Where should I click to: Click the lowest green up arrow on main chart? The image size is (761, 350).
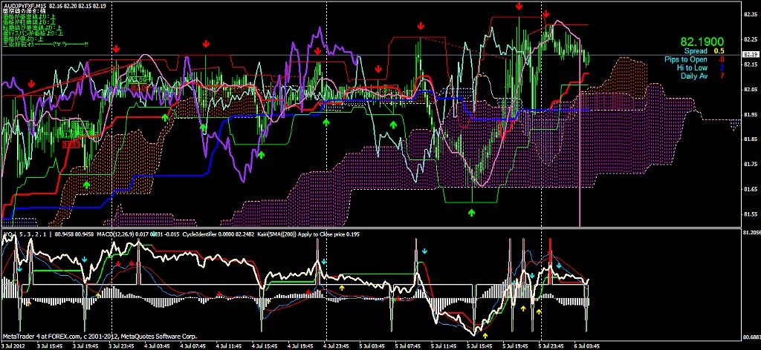click(x=471, y=212)
